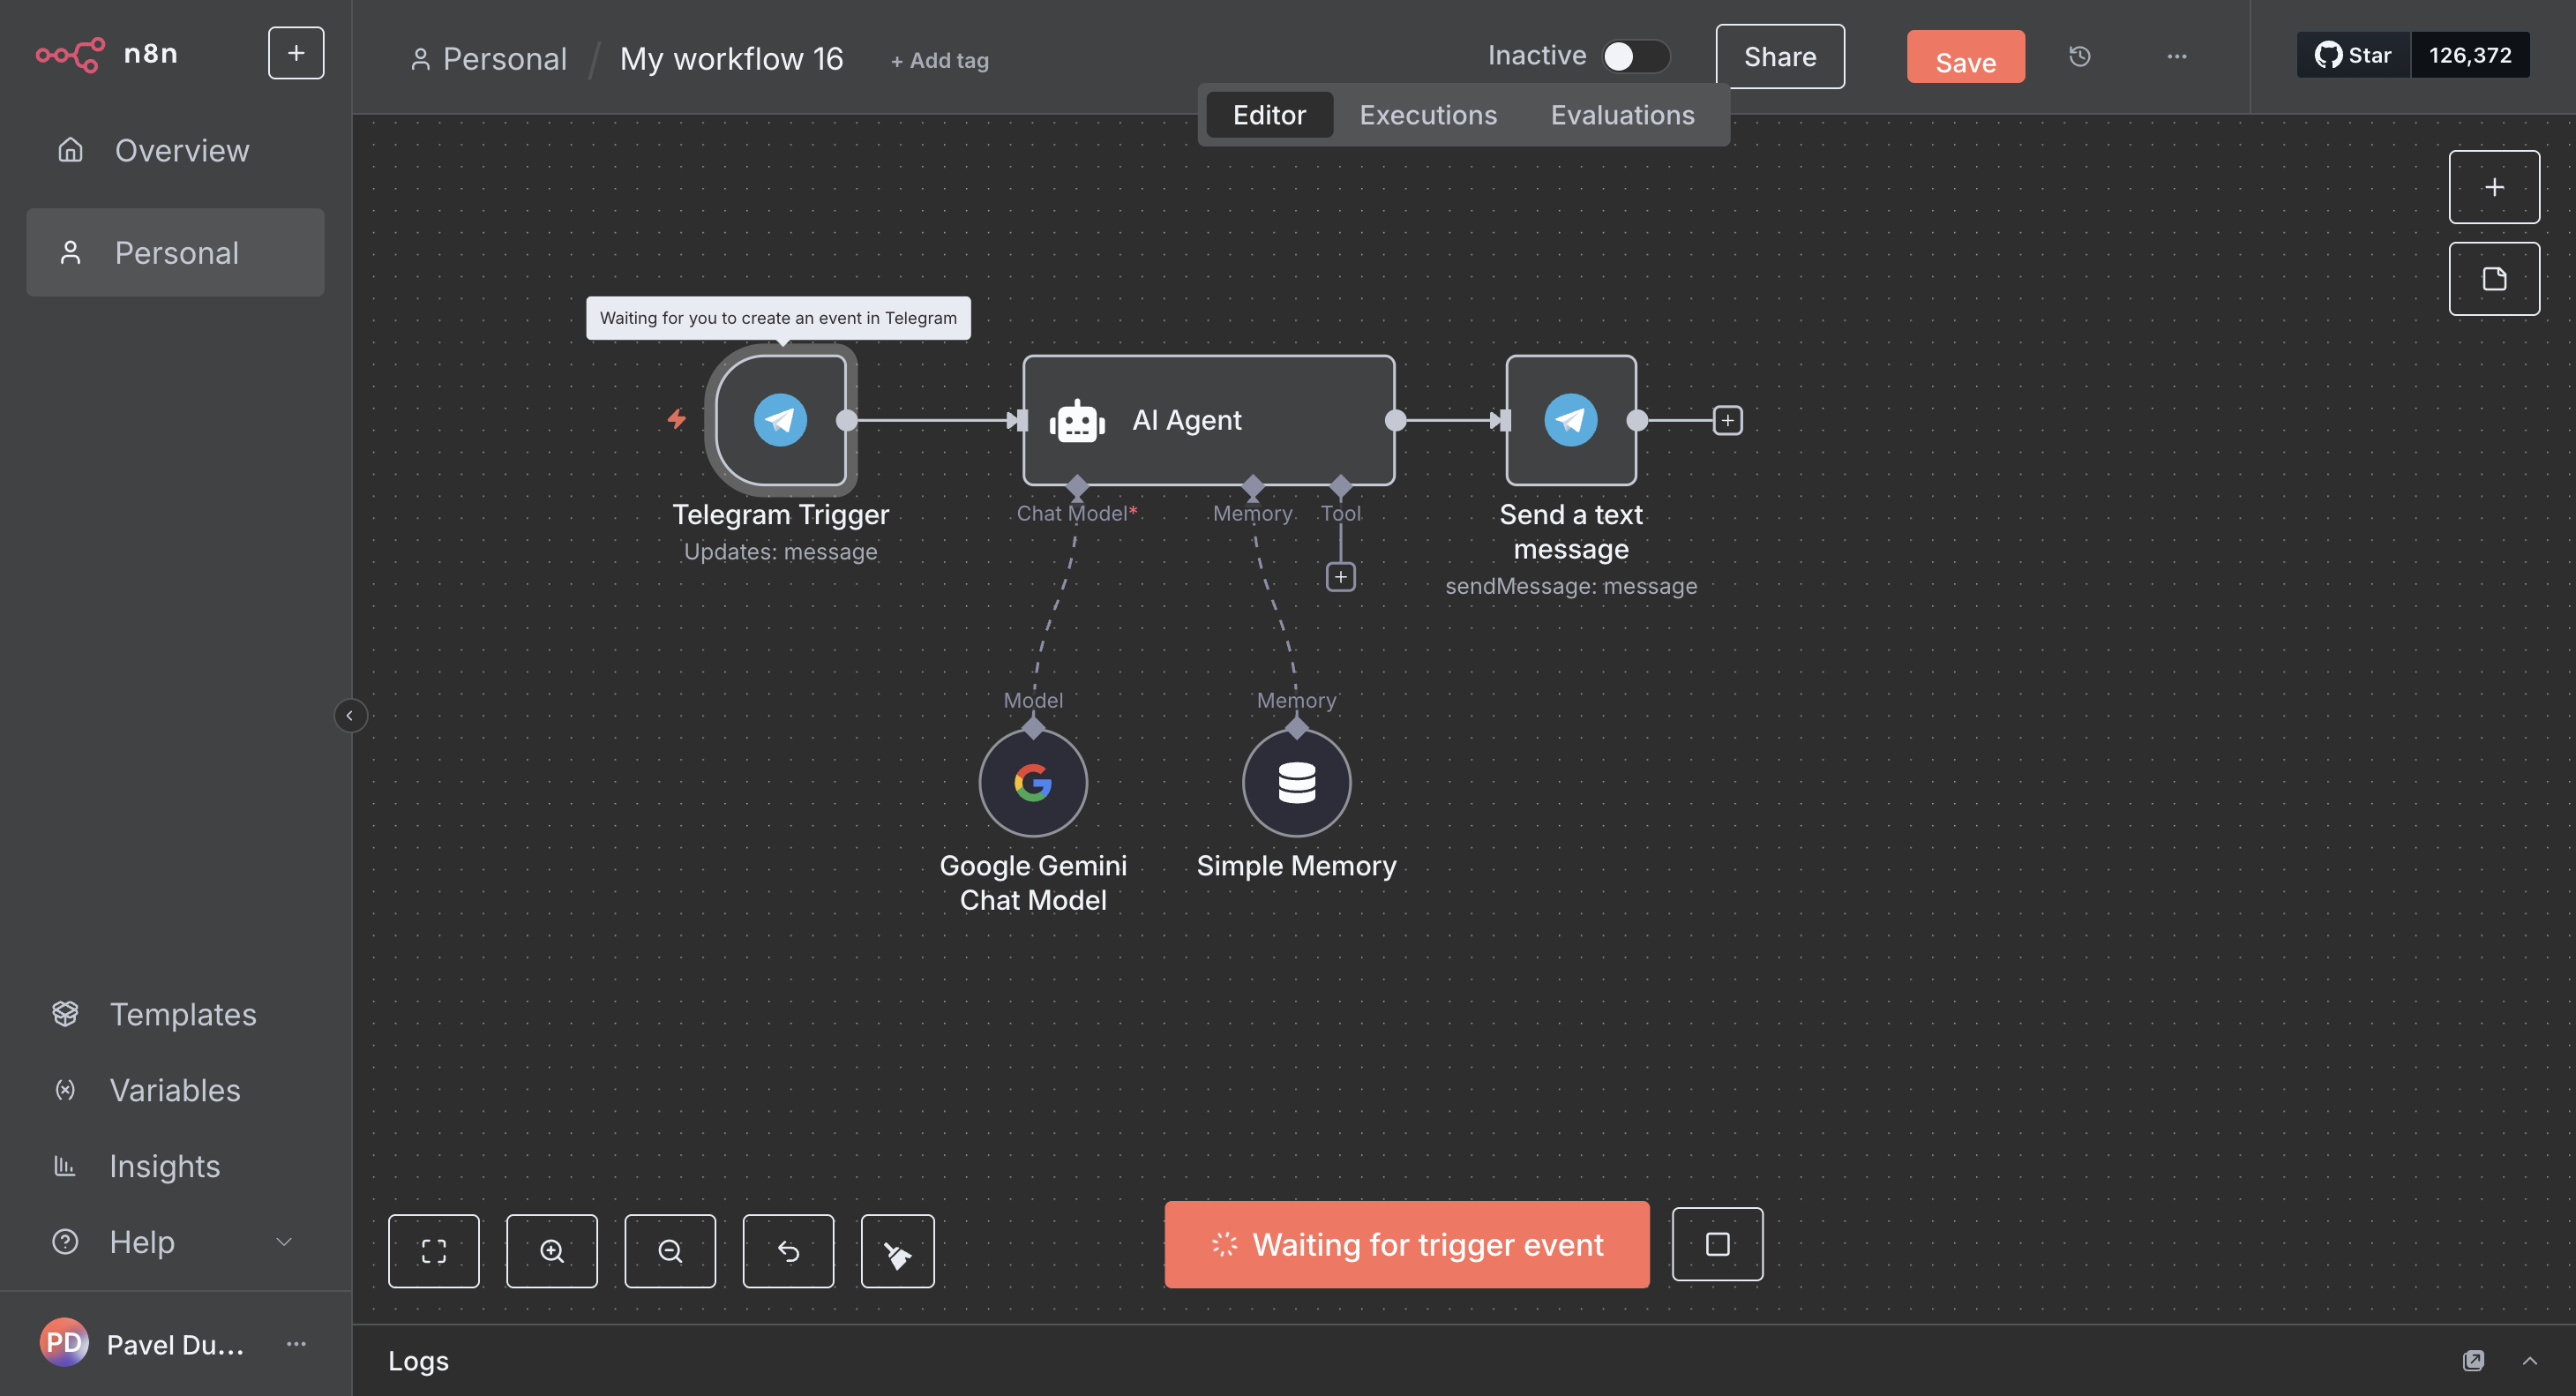
Task: Add a sticky note to canvas
Action: pos(2493,279)
